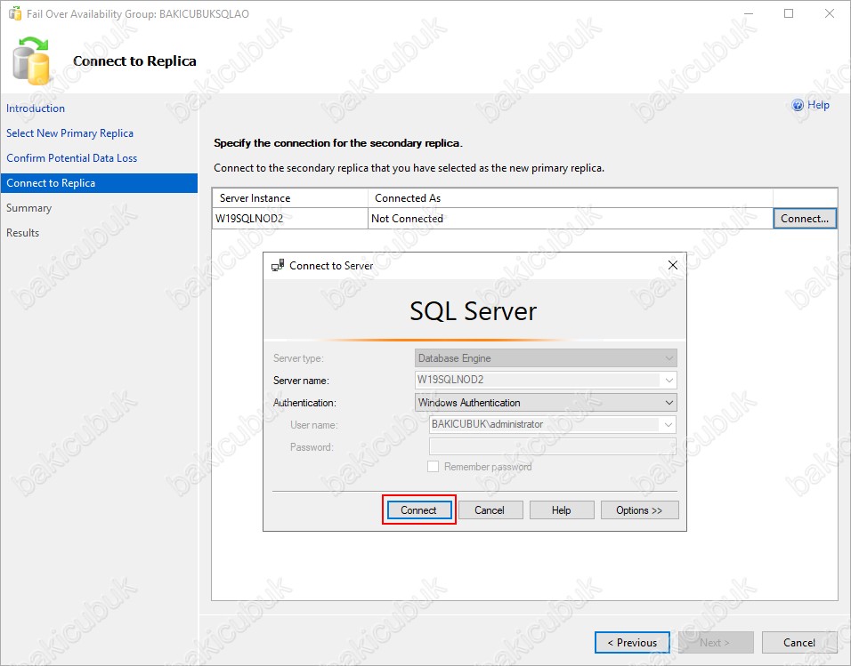This screenshot has height=666, width=851.
Task: Click the Help question mark icon
Action: (798, 105)
